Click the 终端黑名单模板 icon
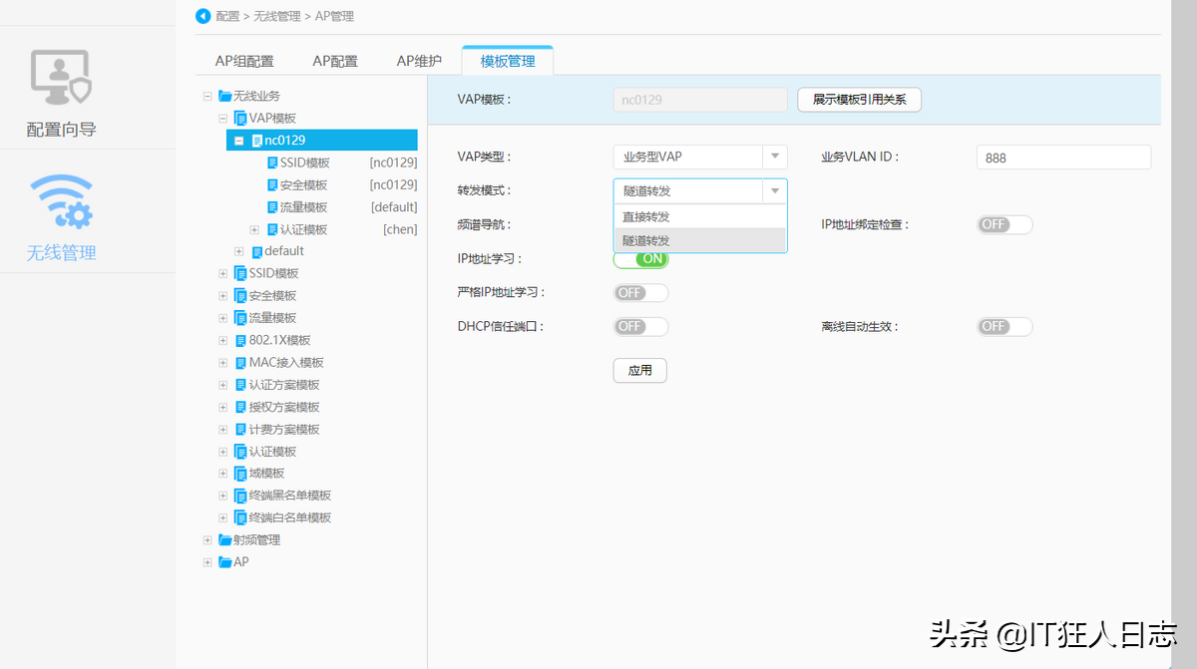The image size is (1197, 669). 240,496
